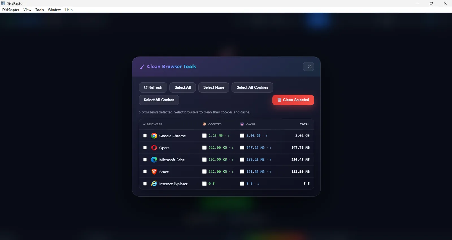Click the Opera logo icon
This screenshot has height=240, width=452.
click(154, 147)
